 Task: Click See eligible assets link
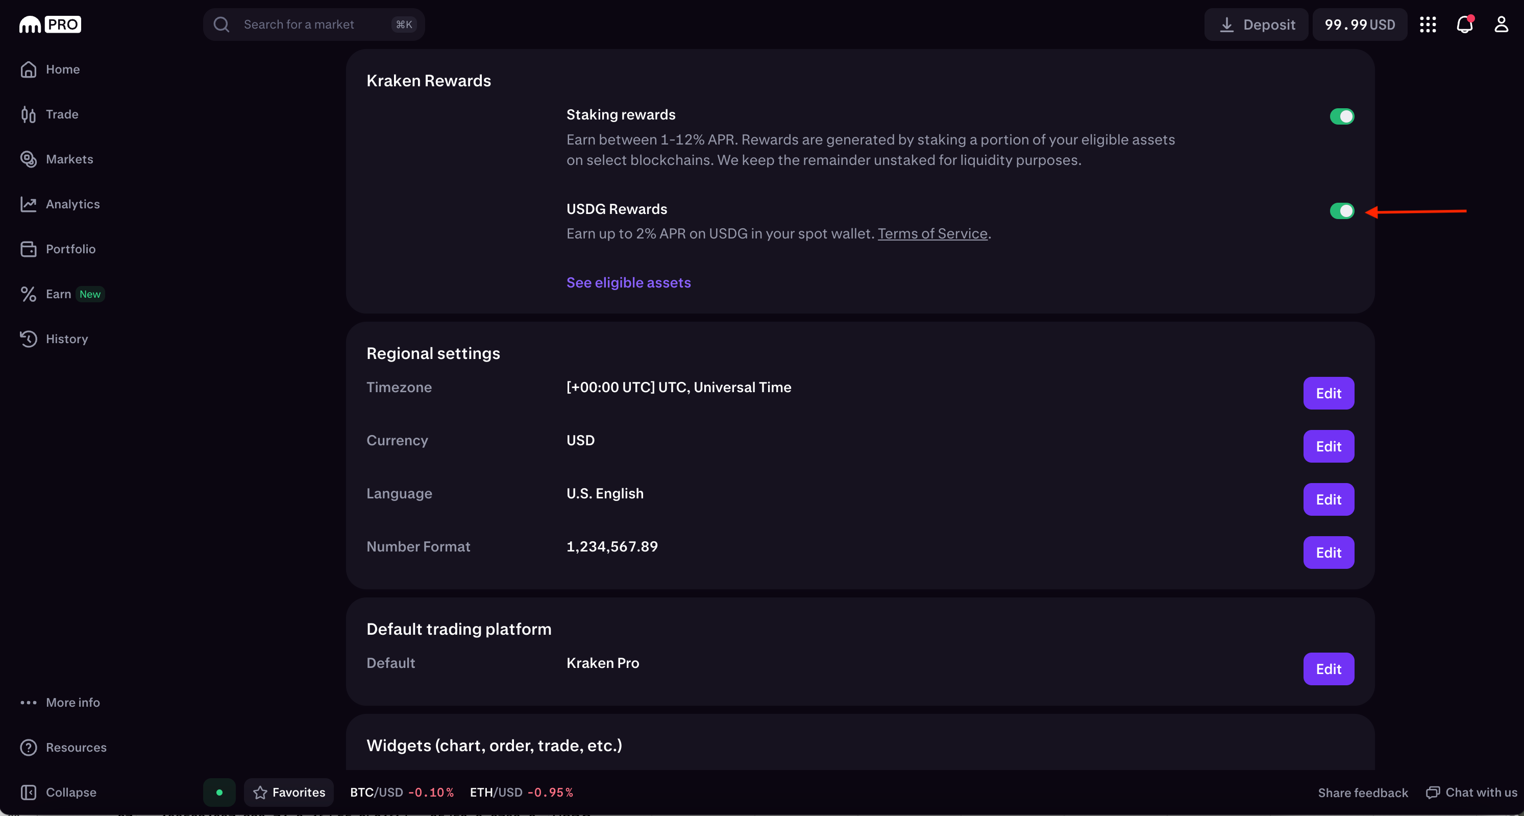[628, 282]
